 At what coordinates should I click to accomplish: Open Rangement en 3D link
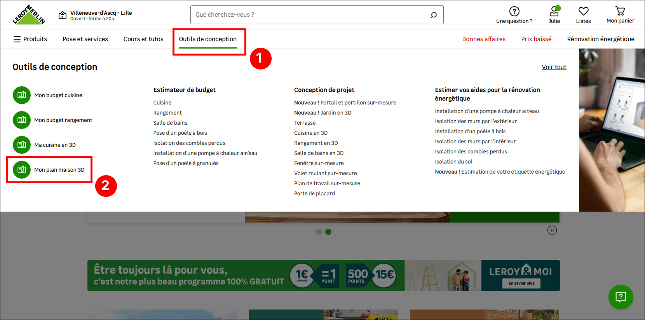[x=316, y=143]
